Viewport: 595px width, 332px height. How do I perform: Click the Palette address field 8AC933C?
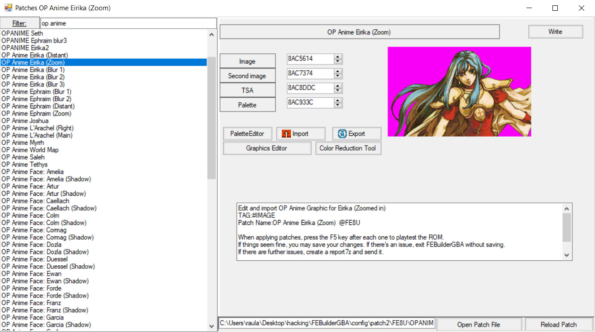[x=310, y=103]
